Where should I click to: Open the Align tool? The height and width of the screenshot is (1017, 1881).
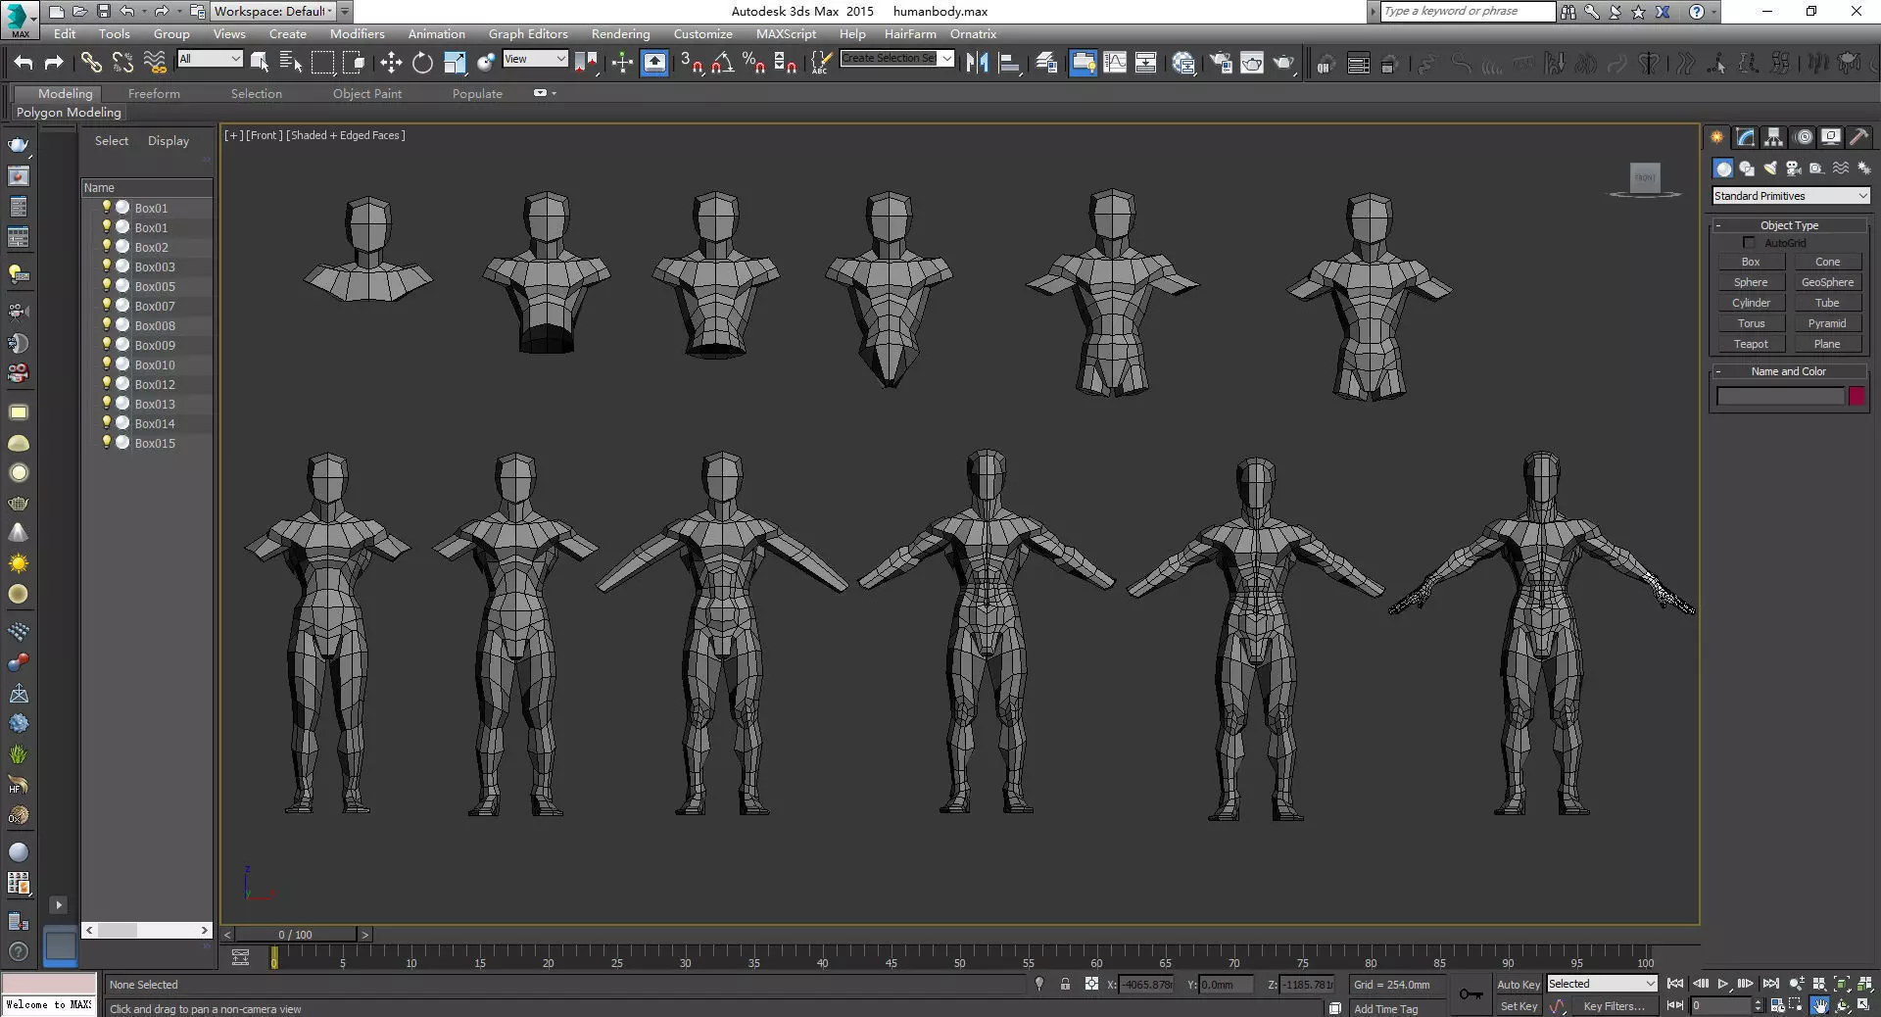[x=1009, y=63]
